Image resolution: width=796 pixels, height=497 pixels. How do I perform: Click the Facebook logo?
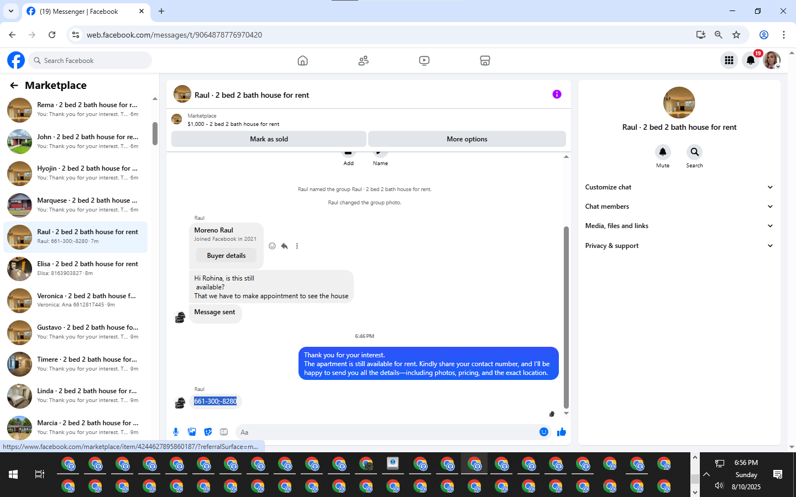(16, 60)
